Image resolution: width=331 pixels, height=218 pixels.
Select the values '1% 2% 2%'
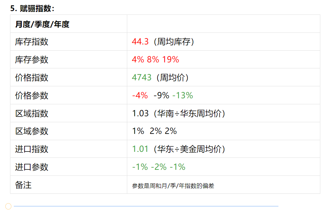pyautogui.click(x=154, y=131)
